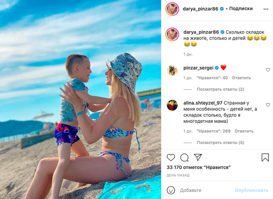
Task: Like pinzar_sergei's comment with small heart
Action: (268, 70)
